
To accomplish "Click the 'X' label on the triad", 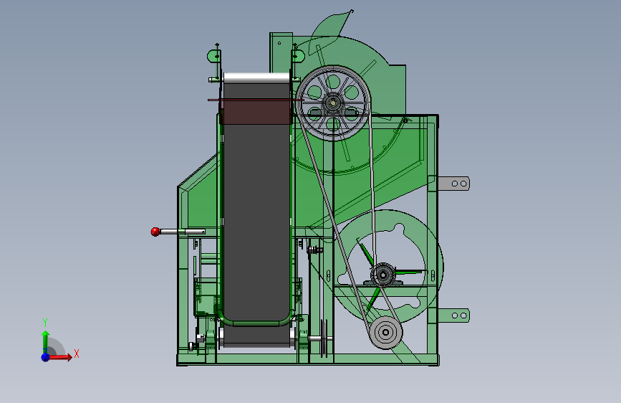I will tap(77, 354).
